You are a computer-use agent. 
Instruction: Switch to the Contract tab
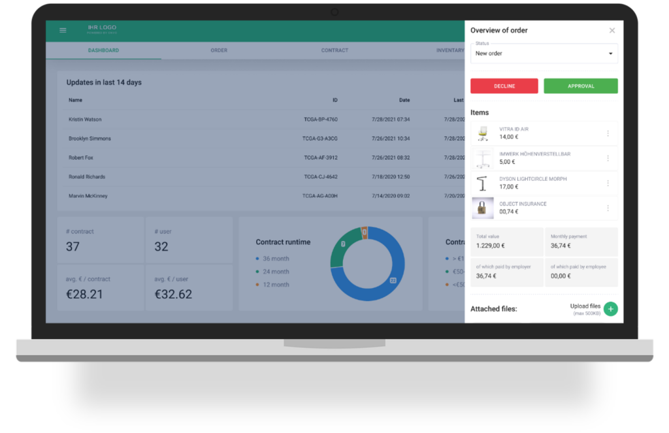pos(334,50)
